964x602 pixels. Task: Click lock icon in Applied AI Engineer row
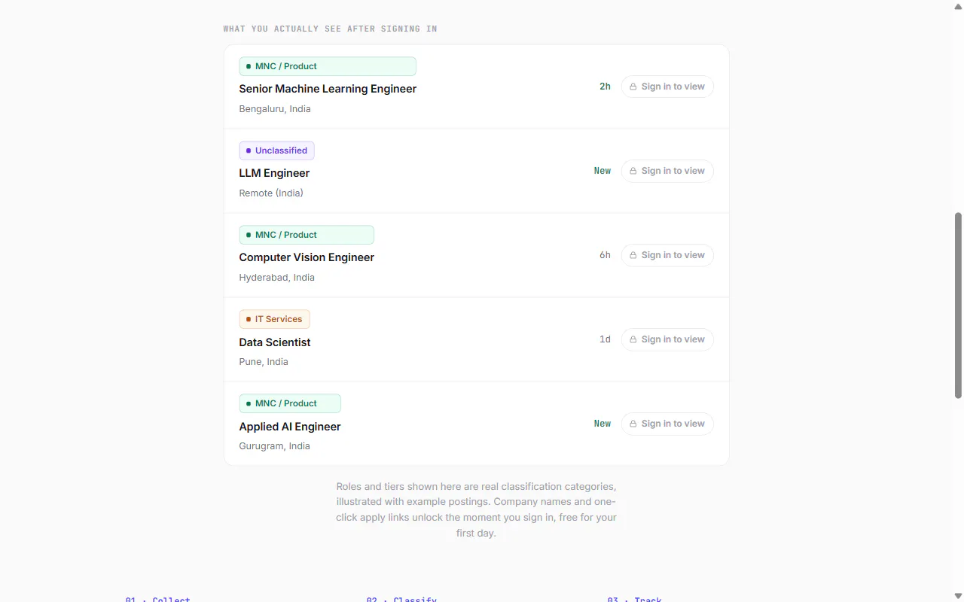click(633, 424)
